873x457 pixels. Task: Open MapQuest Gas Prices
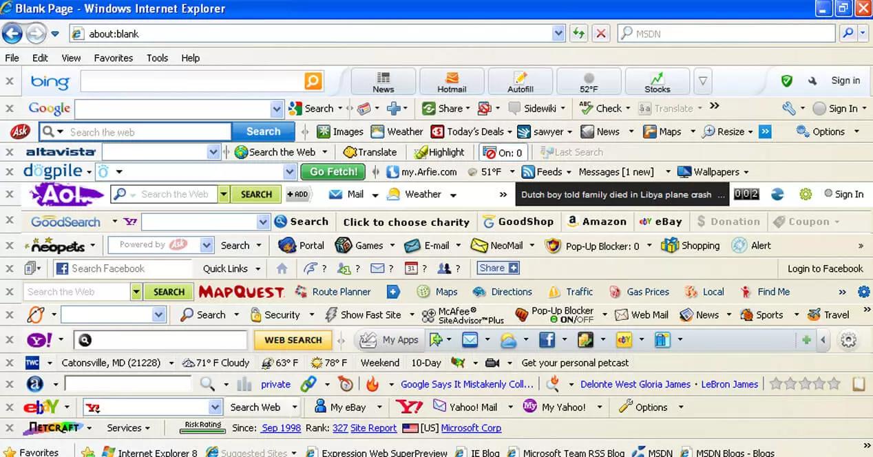click(638, 292)
